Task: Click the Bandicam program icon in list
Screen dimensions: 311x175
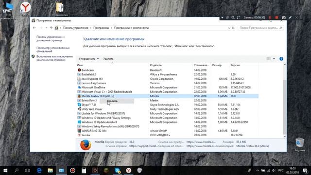Action: 79,70
